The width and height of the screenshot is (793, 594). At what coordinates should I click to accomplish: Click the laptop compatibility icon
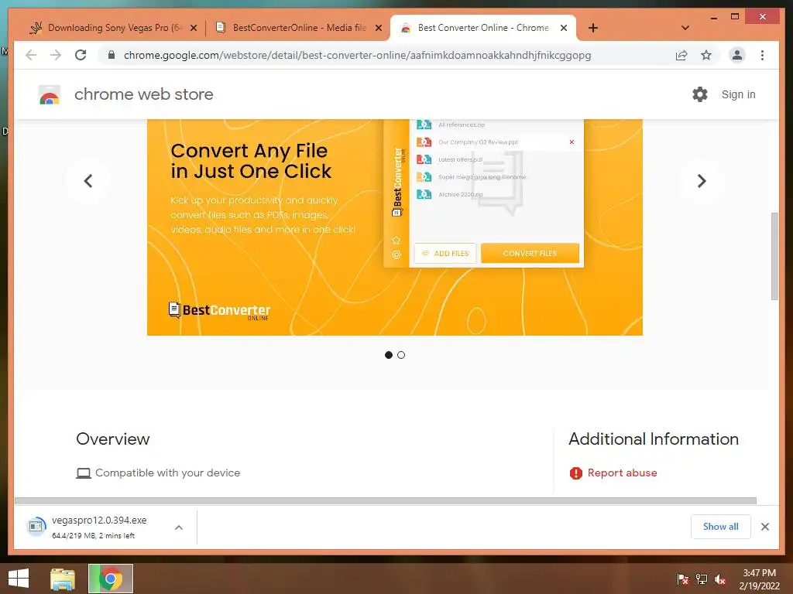[x=84, y=473]
